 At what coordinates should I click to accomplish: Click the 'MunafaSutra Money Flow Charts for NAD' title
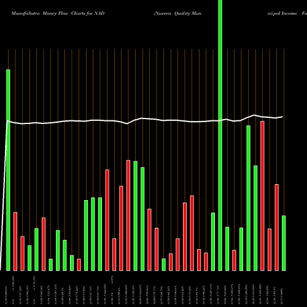[x=58, y=14]
